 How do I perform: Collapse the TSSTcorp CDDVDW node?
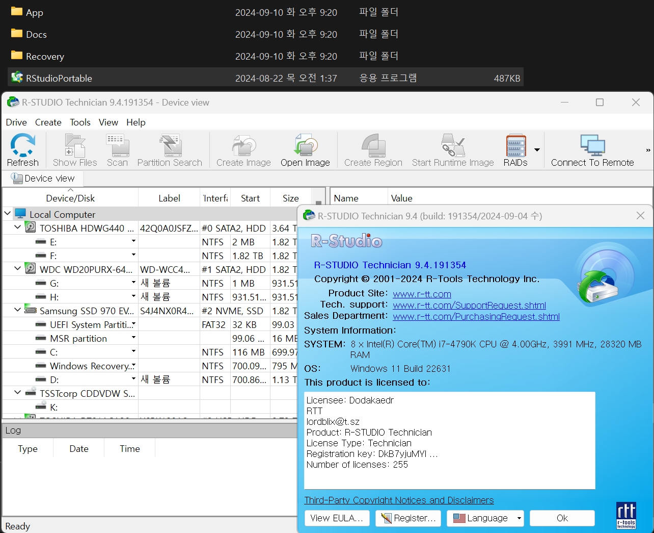[x=18, y=392]
